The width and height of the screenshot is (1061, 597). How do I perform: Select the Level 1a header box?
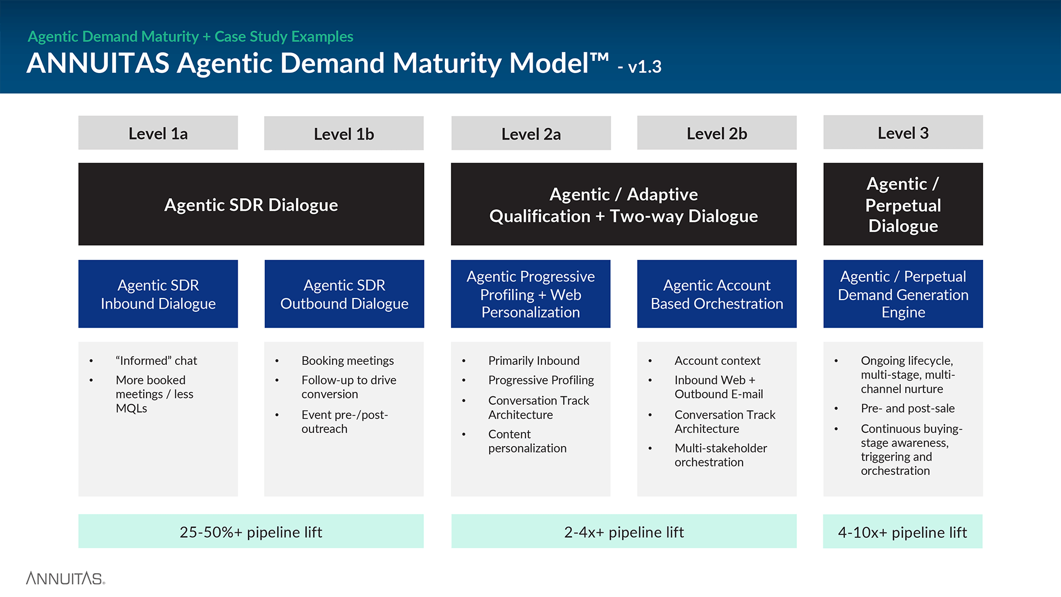tap(158, 133)
